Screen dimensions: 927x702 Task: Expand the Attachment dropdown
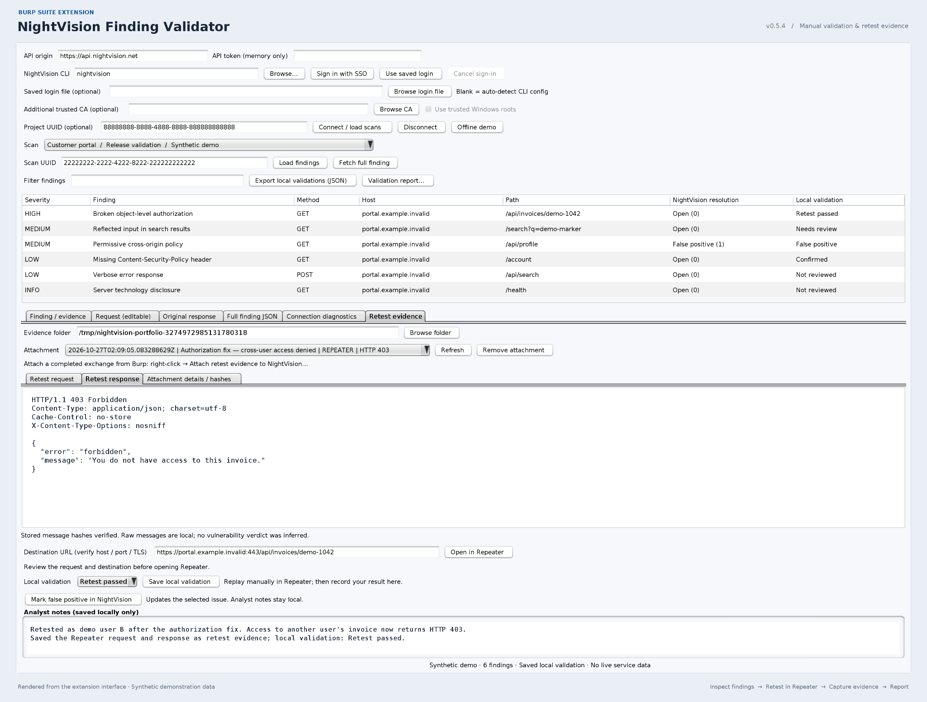[247, 350]
